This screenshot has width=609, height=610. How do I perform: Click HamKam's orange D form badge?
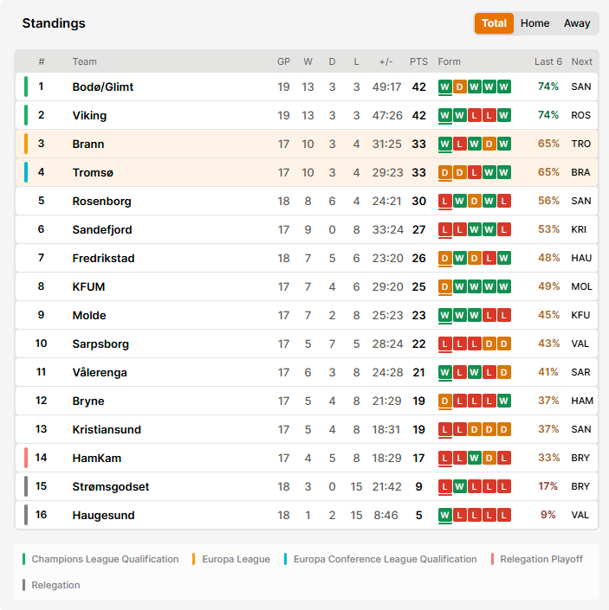pos(489,458)
